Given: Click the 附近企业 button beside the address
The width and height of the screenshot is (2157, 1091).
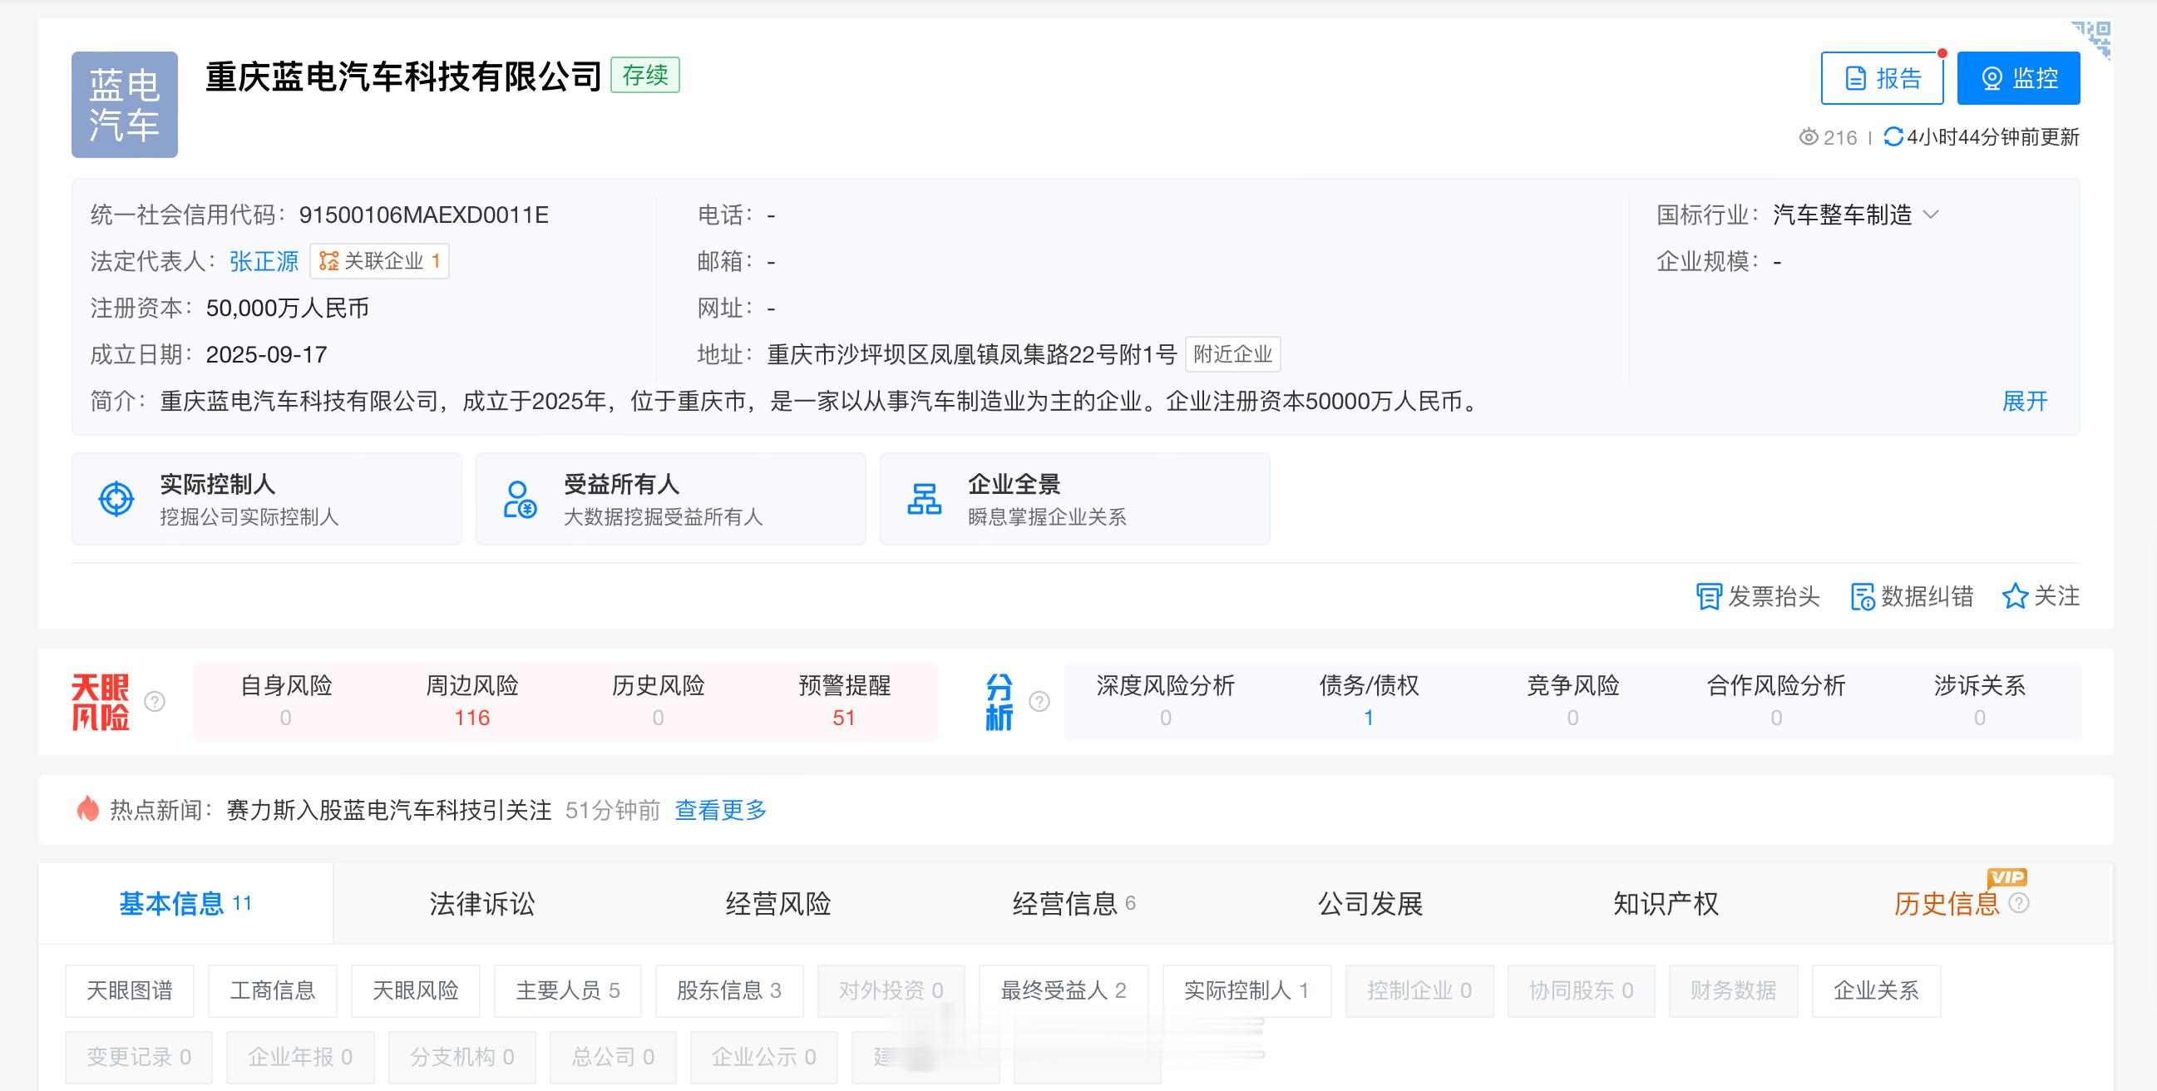Looking at the screenshot, I should [1232, 354].
